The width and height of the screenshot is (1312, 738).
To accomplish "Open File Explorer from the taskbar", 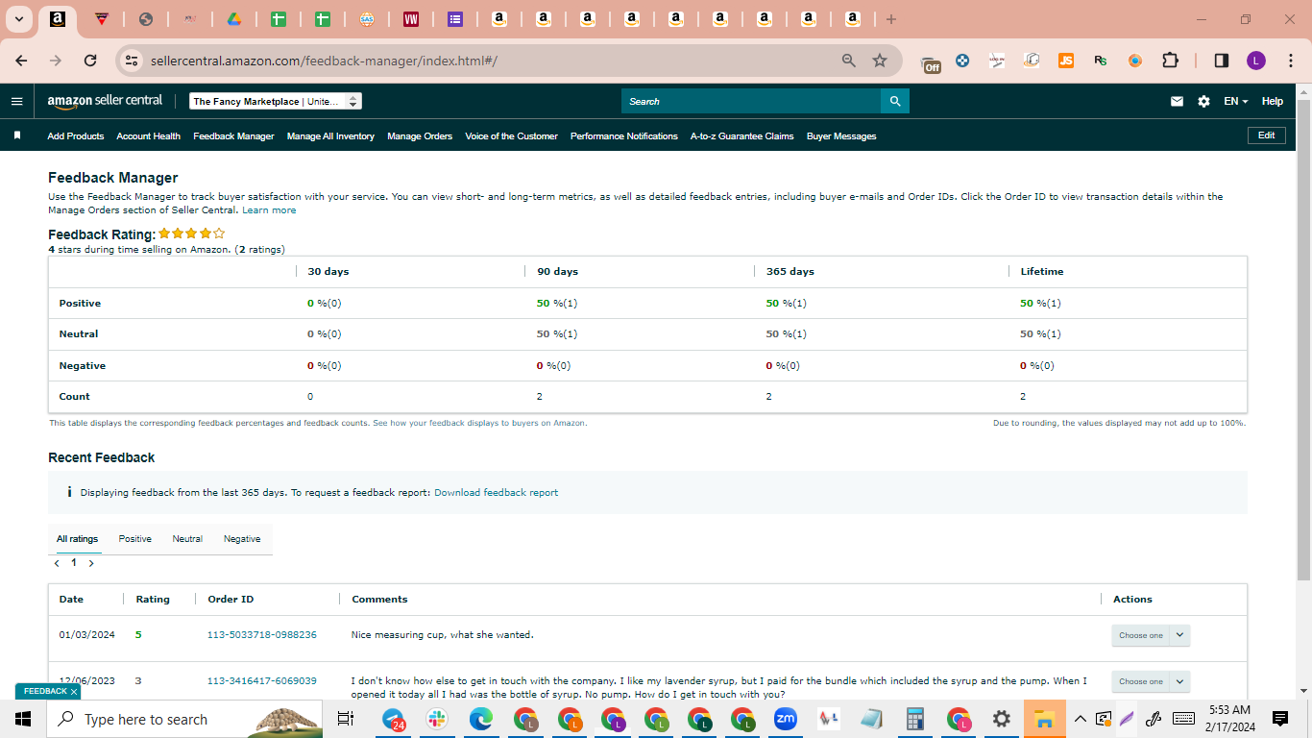I will pyautogui.click(x=1044, y=719).
